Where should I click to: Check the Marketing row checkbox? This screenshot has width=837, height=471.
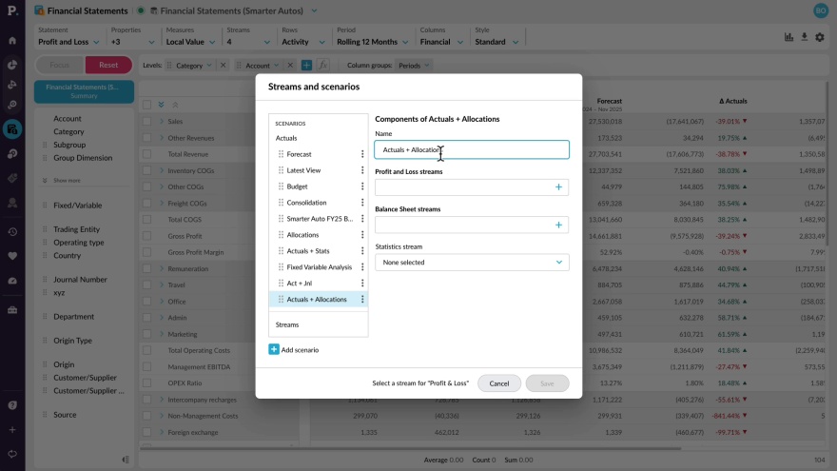click(146, 334)
